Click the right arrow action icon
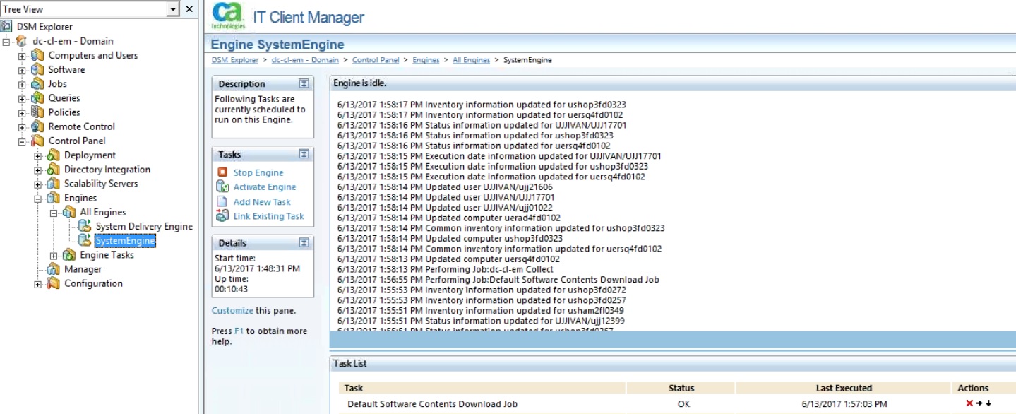This screenshot has height=414, width=1016. point(979,403)
